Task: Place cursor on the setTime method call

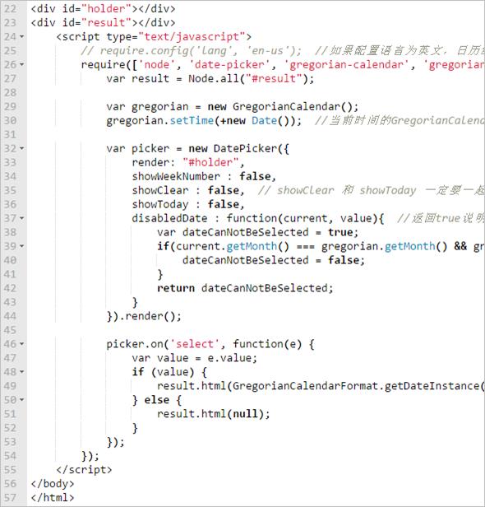Action: pos(192,121)
